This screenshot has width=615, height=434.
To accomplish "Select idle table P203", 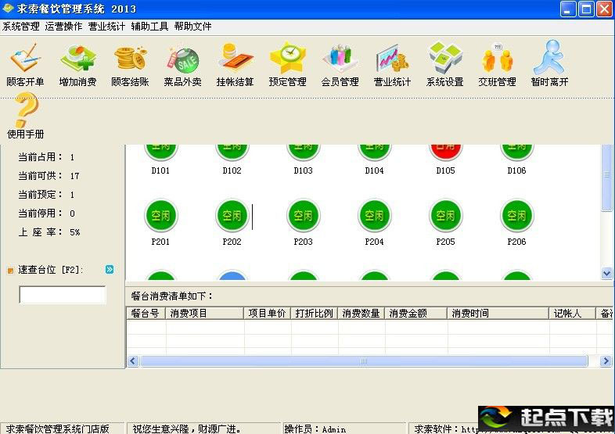I will (303, 215).
